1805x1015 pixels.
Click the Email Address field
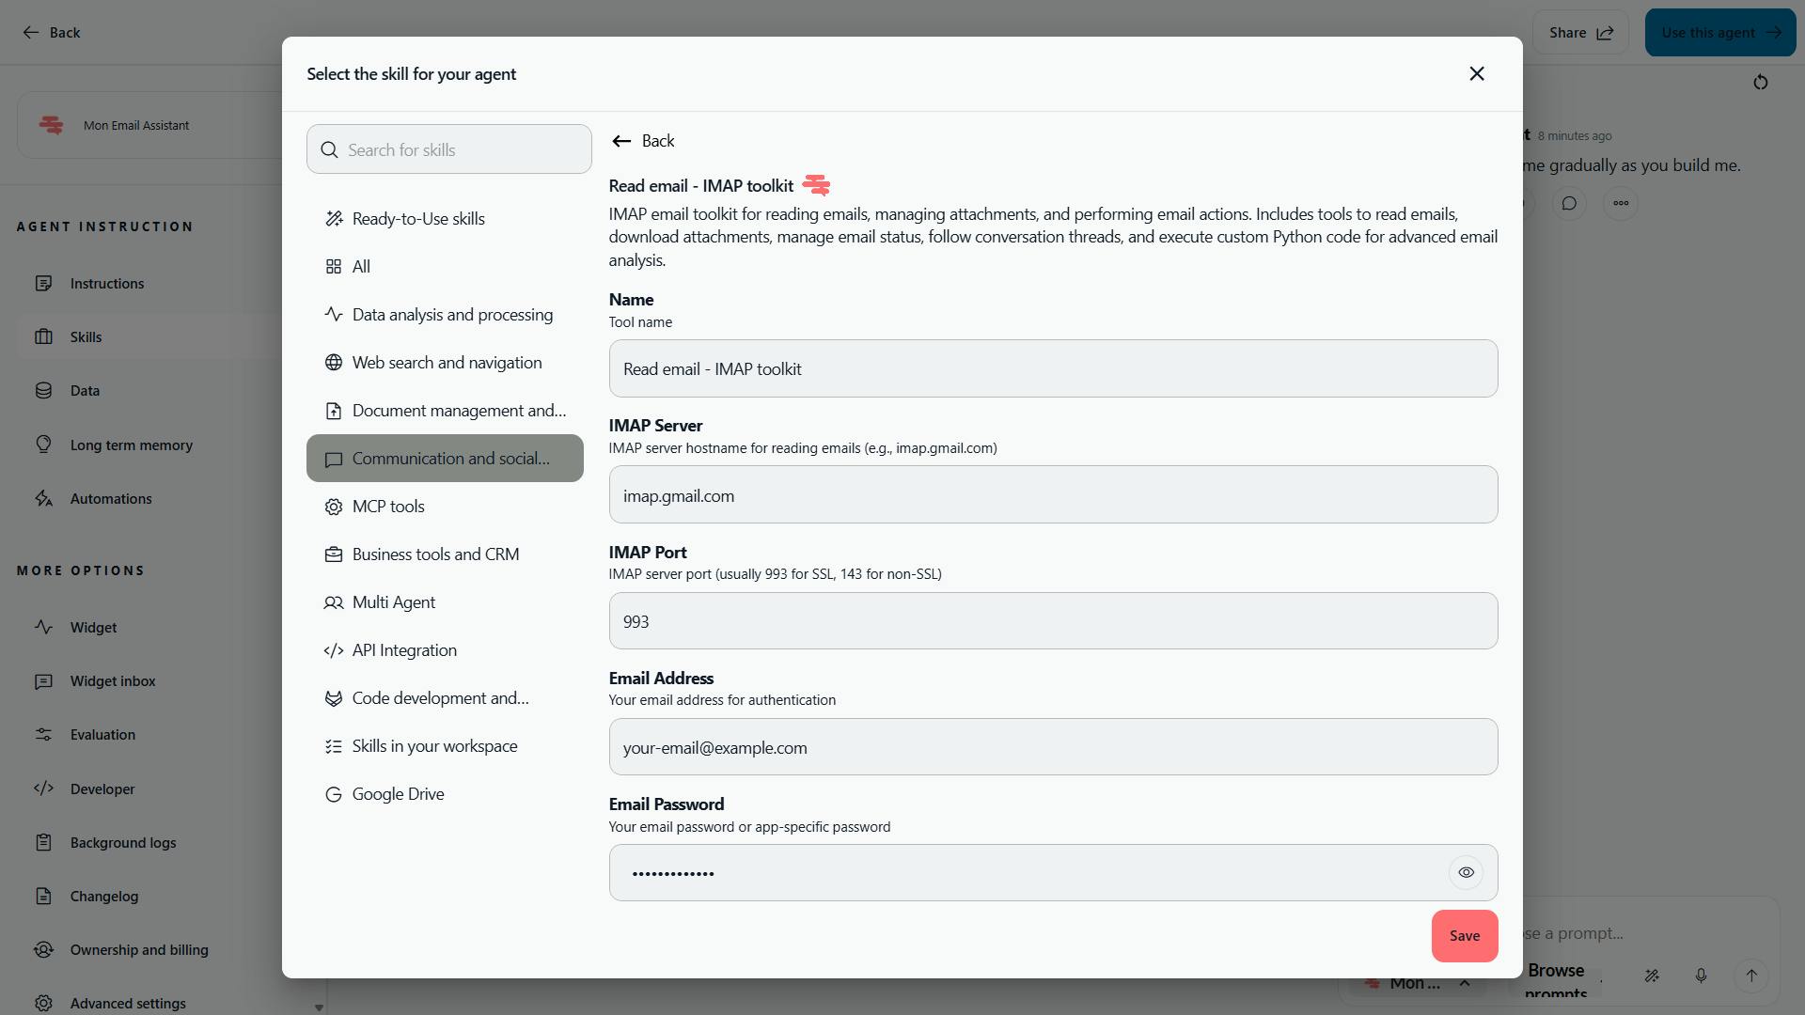[1053, 747]
